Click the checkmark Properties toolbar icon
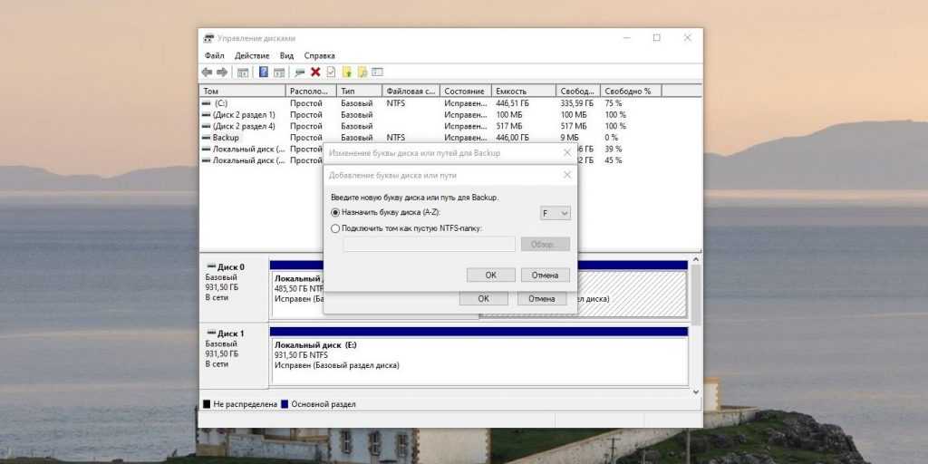Viewport: 928px width, 464px height. pos(331,72)
